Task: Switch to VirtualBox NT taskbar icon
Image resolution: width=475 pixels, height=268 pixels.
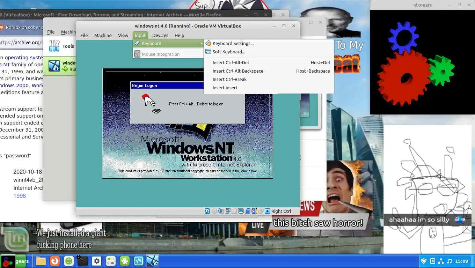Action: click(153, 261)
